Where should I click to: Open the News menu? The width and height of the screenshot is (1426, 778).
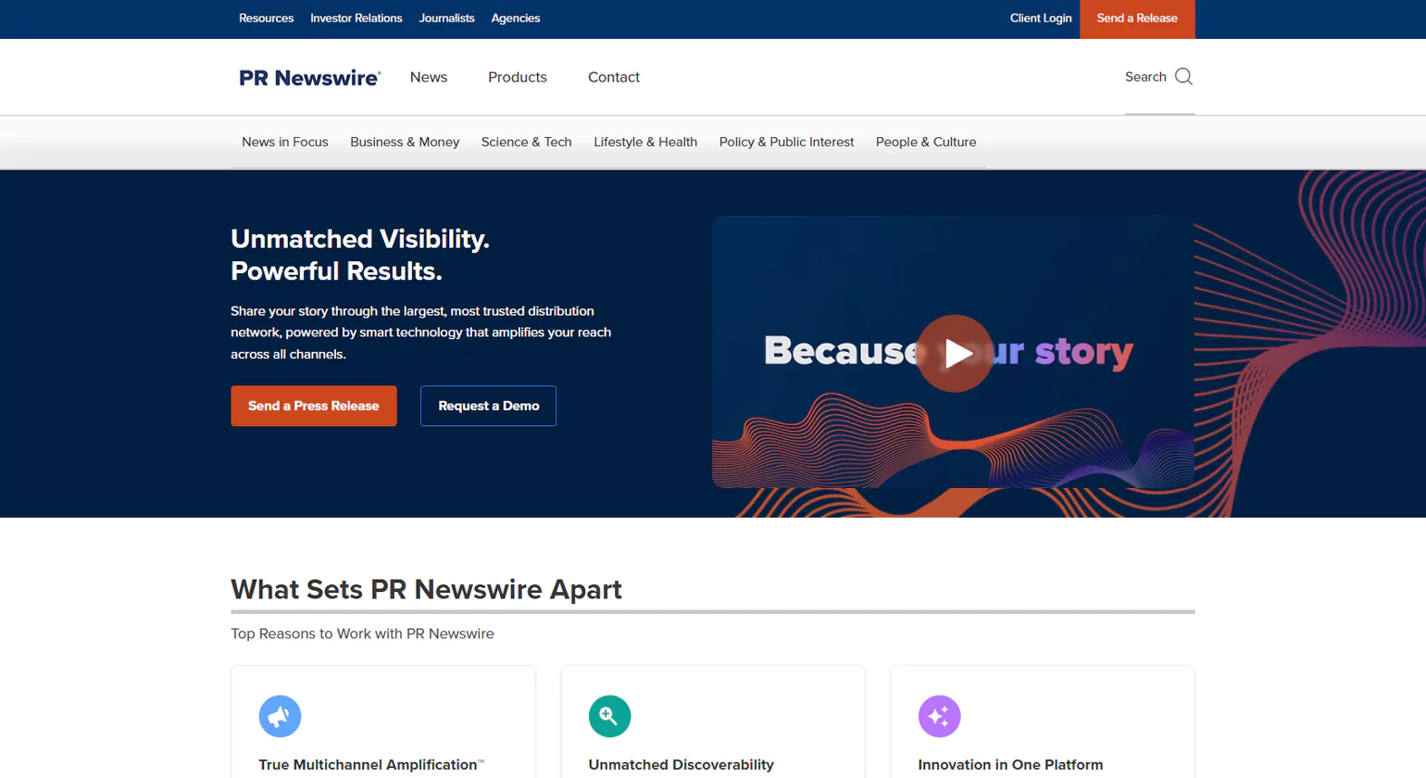coord(428,77)
